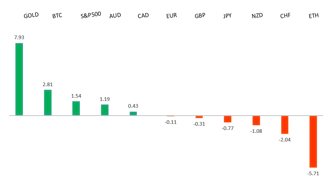The image size is (336, 191).
Task: Click the small green CAD bar
Action: [133, 113]
